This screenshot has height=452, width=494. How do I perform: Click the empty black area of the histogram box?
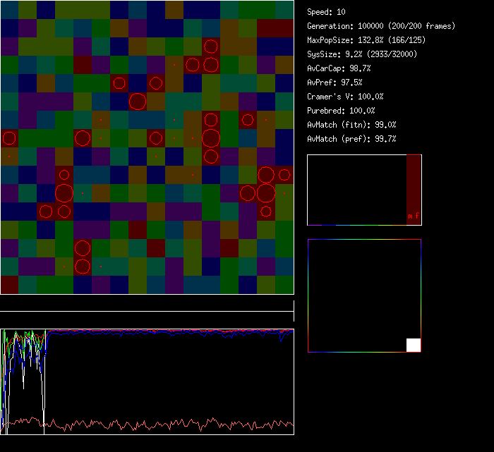[x=356, y=190]
